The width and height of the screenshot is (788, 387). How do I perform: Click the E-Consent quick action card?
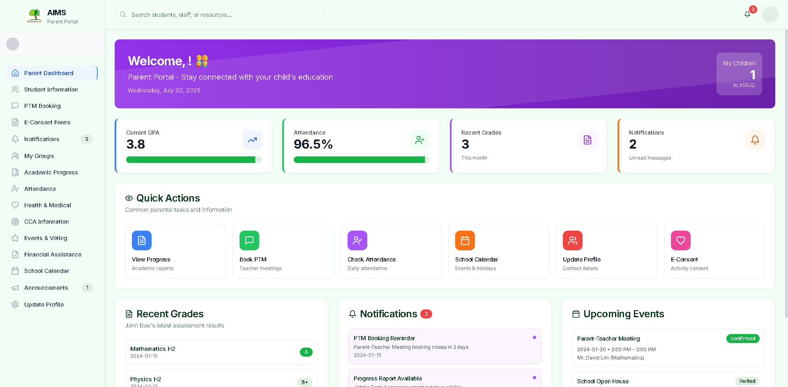[714, 251]
